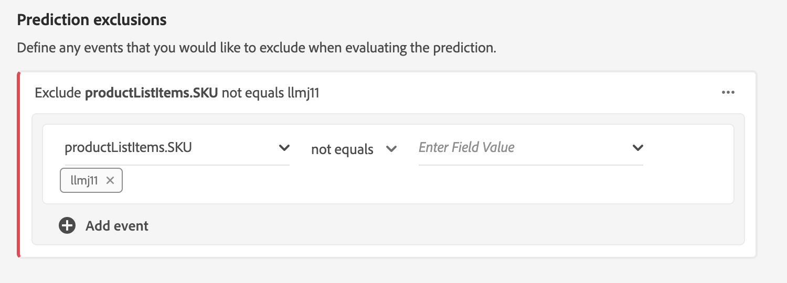Image resolution: width=787 pixels, height=283 pixels.
Task: Open the productListItems.SKU field selector
Action: (168, 148)
